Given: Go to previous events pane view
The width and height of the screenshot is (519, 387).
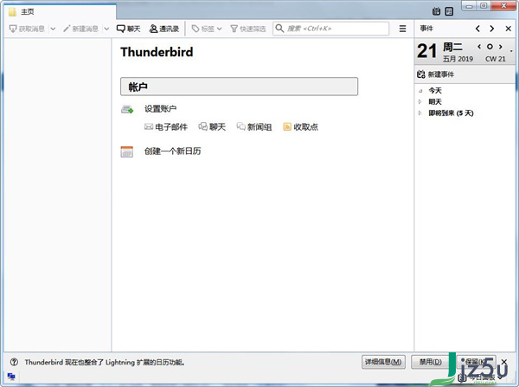Looking at the screenshot, I should click(477, 29).
